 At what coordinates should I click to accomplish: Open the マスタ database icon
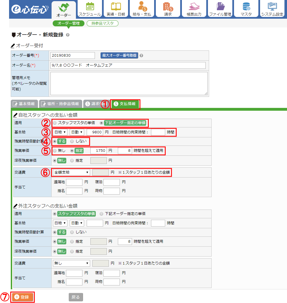(246, 9)
